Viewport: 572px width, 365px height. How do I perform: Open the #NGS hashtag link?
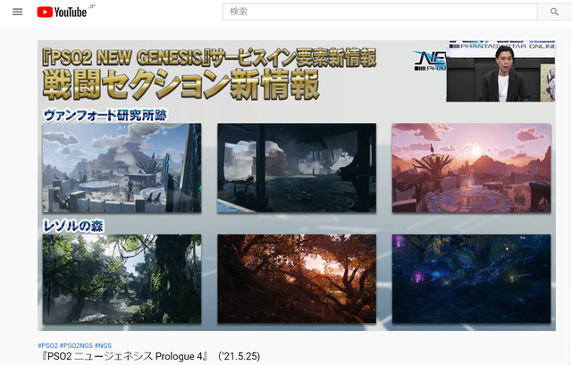(103, 345)
